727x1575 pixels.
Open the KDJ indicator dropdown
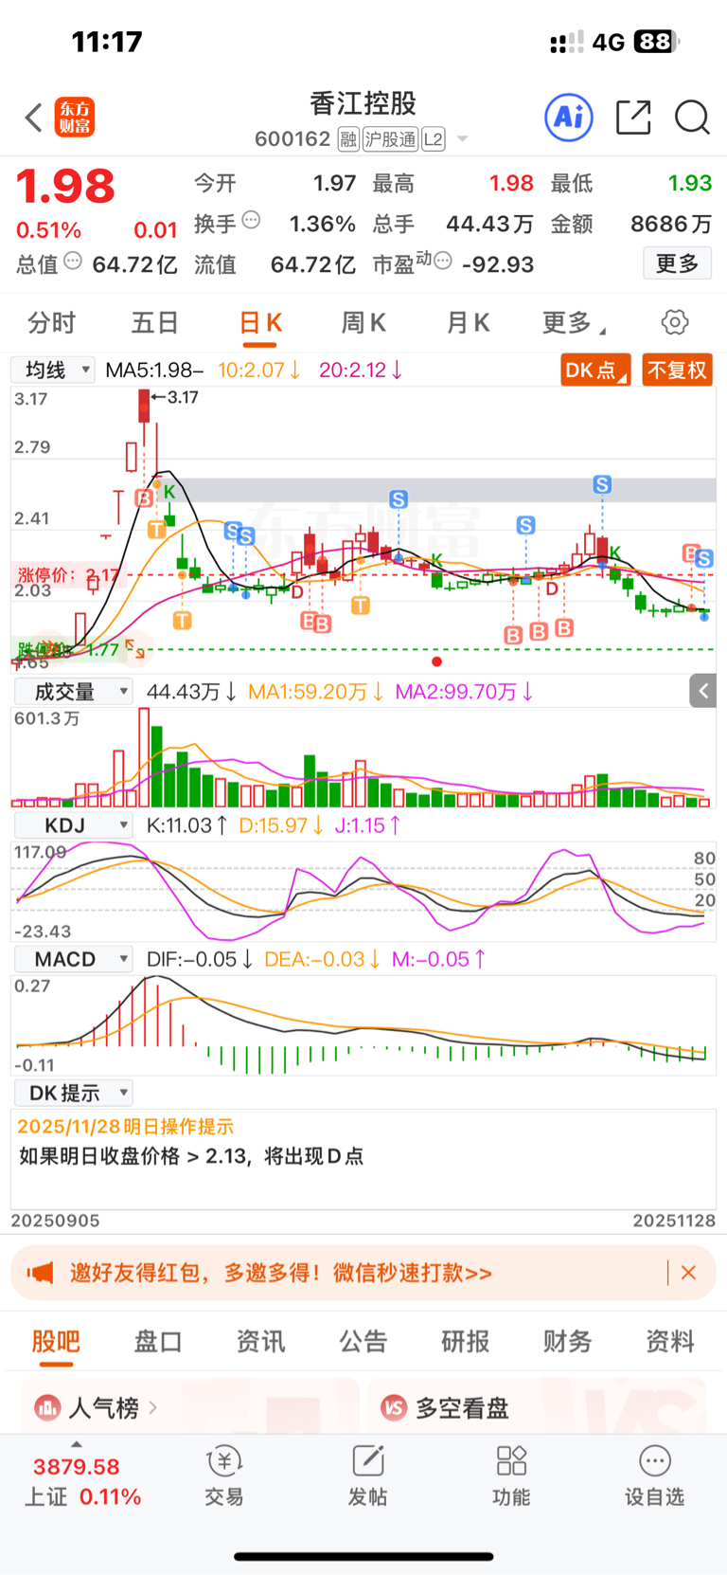(x=72, y=825)
